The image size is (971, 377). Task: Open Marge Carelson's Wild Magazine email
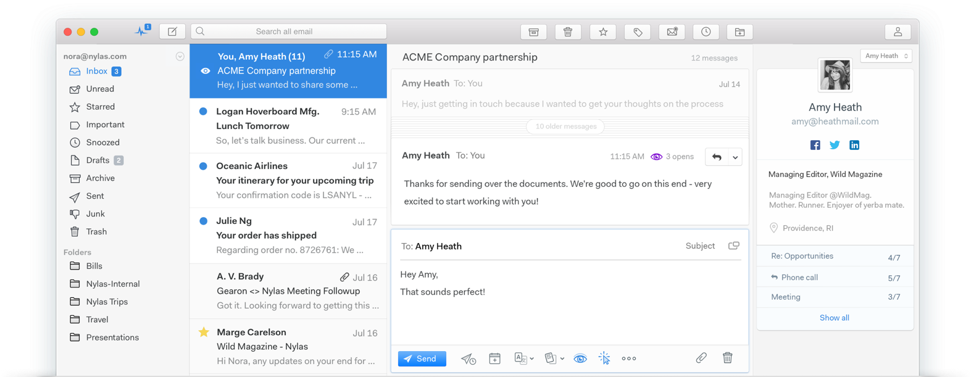[x=288, y=346]
